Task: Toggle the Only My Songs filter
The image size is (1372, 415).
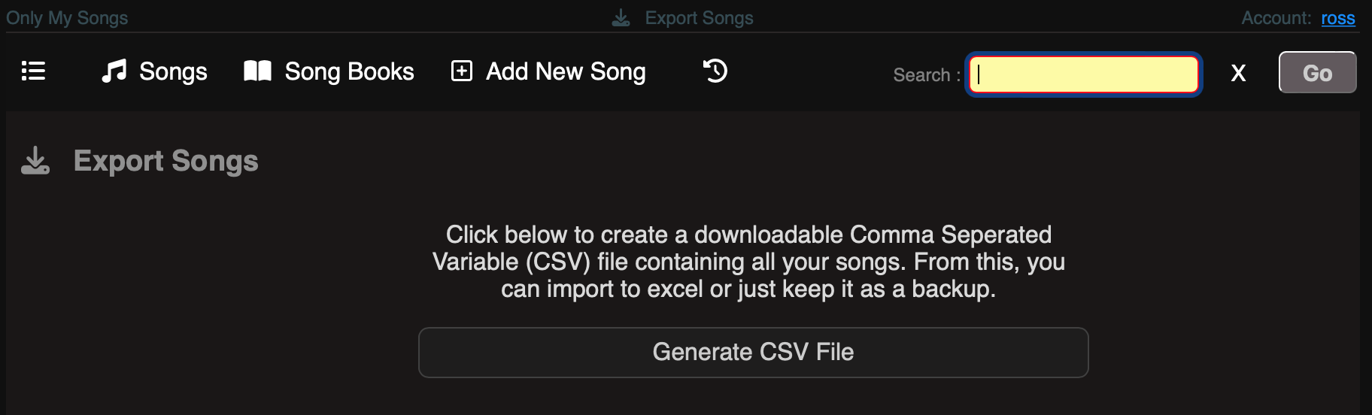Action: pos(67,18)
